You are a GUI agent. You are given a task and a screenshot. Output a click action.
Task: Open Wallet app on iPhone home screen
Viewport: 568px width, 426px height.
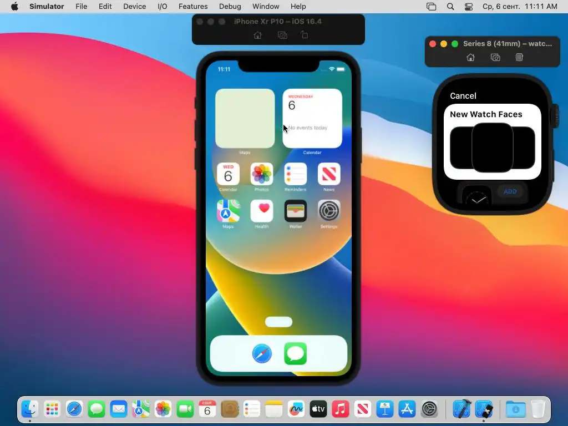coord(295,211)
